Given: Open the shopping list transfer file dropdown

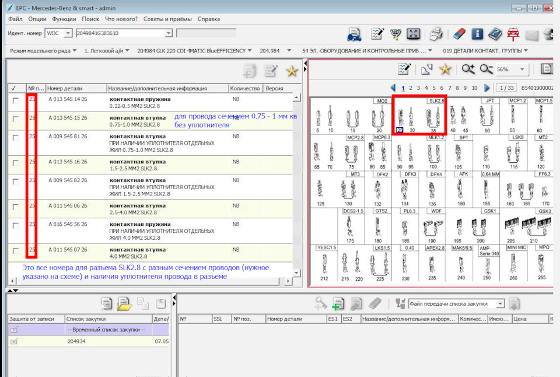Looking at the screenshot, I should pos(500,303).
